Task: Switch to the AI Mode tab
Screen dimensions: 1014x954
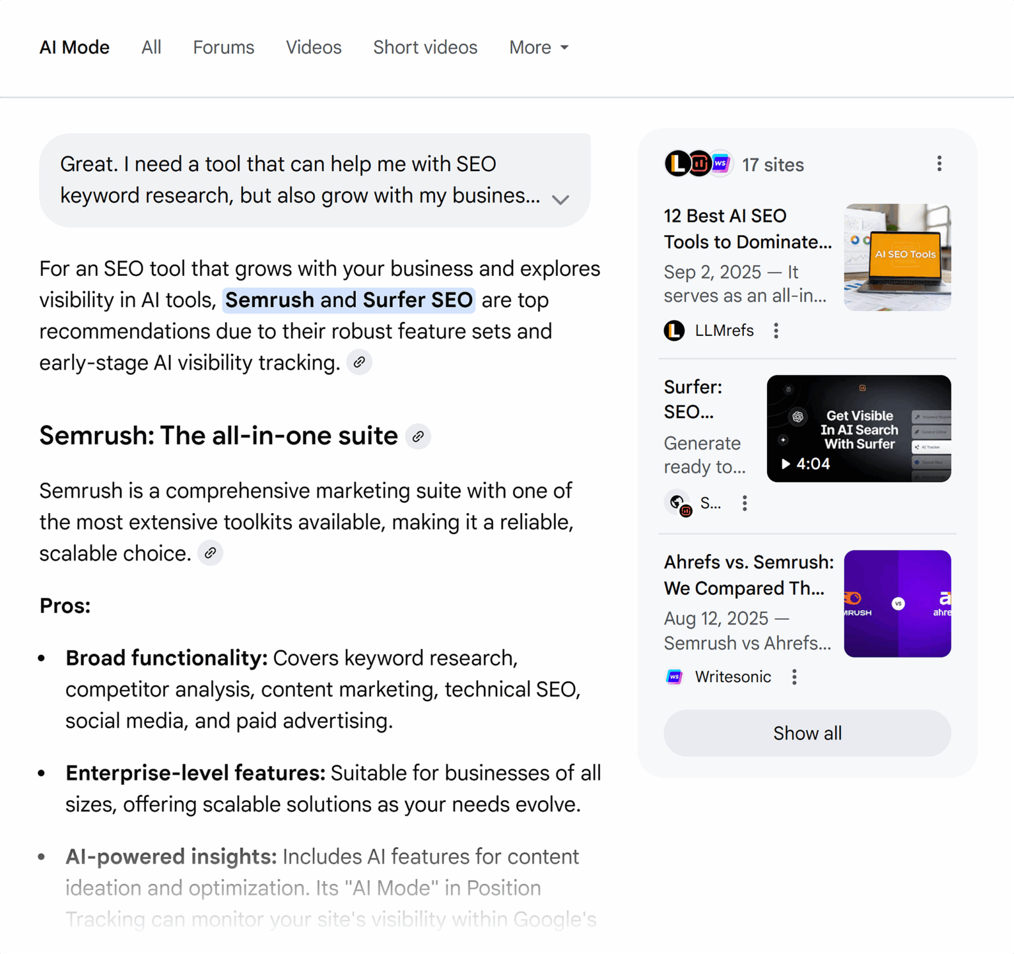Action: (x=75, y=48)
